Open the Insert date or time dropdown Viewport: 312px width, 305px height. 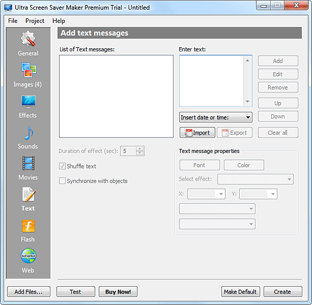tap(216, 117)
